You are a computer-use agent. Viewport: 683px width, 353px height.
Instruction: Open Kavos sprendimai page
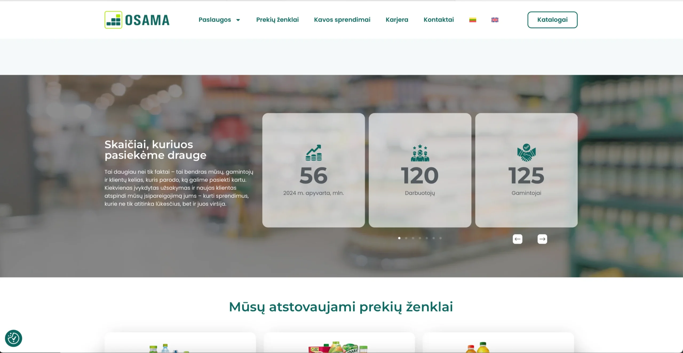tap(342, 20)
